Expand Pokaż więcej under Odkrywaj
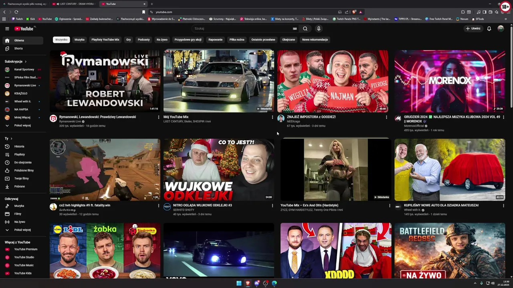The image size is (513, 288). (22, 230)
